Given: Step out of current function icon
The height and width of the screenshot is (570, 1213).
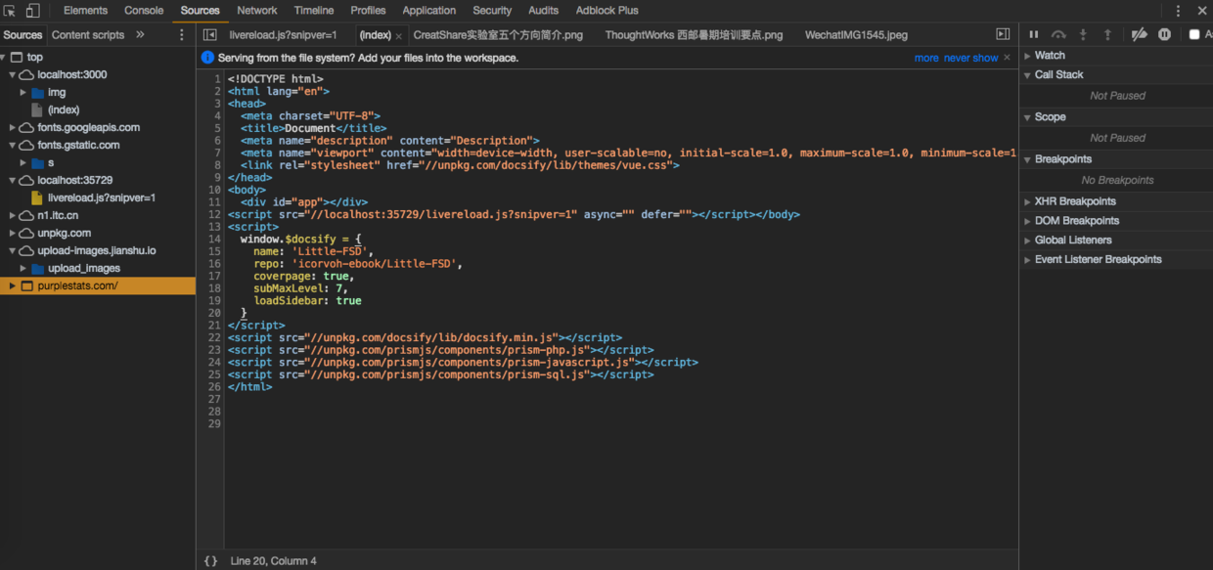Looking at the screenshot, I should (x=1107, y=34).
